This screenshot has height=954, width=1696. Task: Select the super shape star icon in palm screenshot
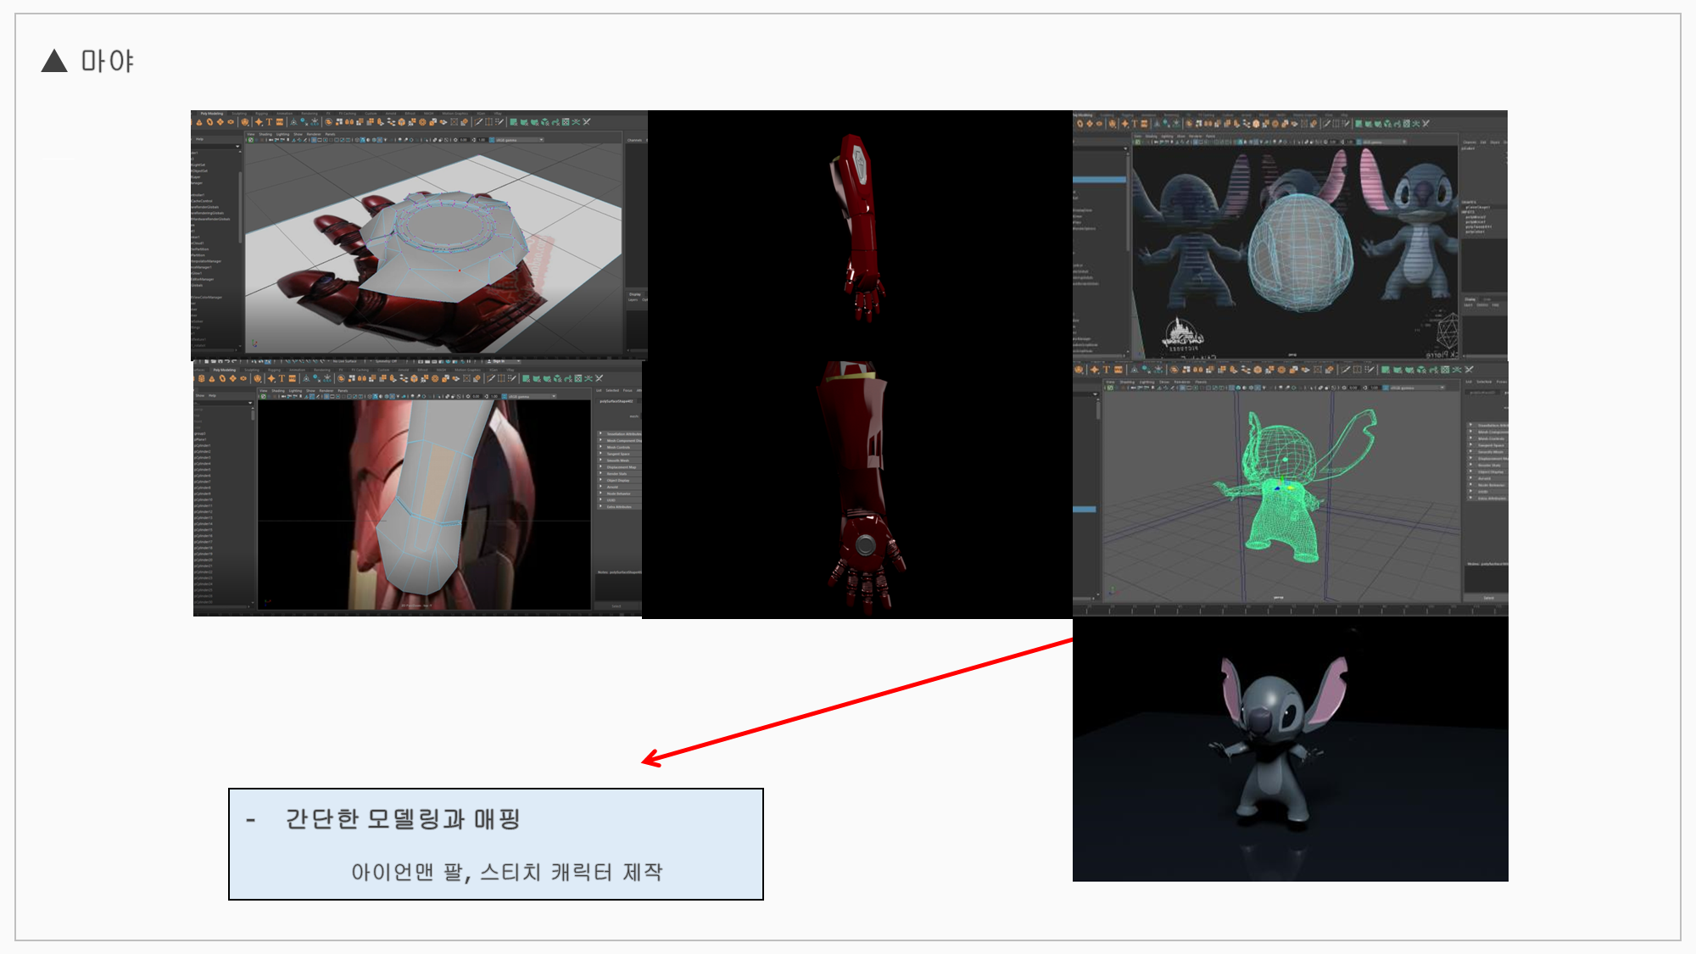(259, 122)
